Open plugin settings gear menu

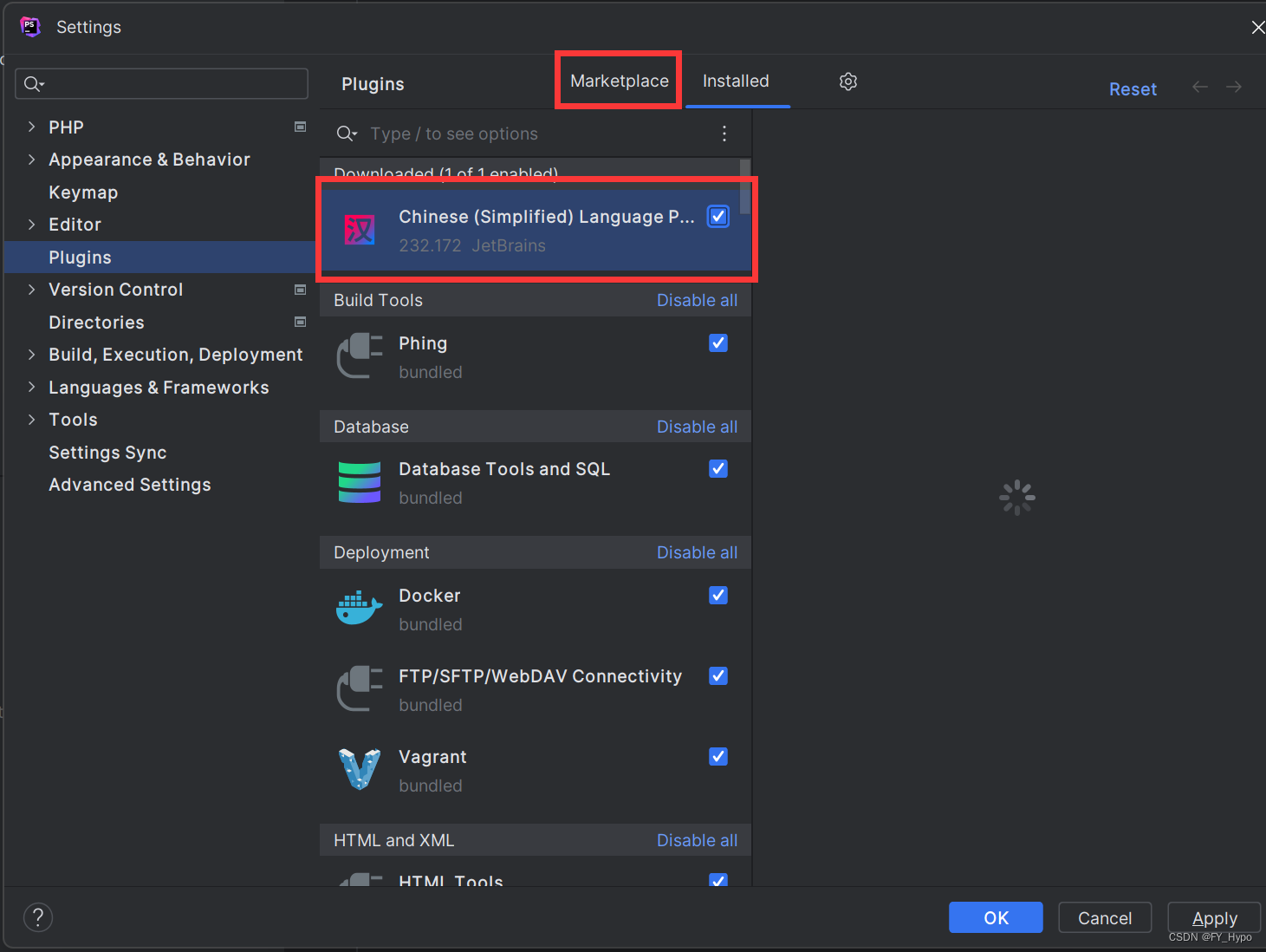(x=848, y=82)
